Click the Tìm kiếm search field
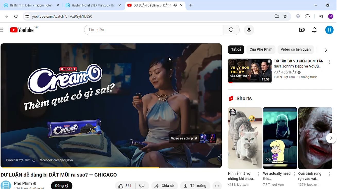This screenshot has height=189, width=337. [x=153, y=30]
